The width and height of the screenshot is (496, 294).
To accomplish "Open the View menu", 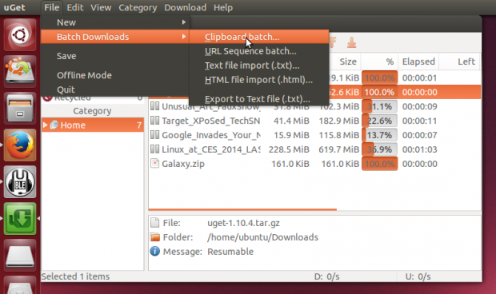I will tap(101, 7).
